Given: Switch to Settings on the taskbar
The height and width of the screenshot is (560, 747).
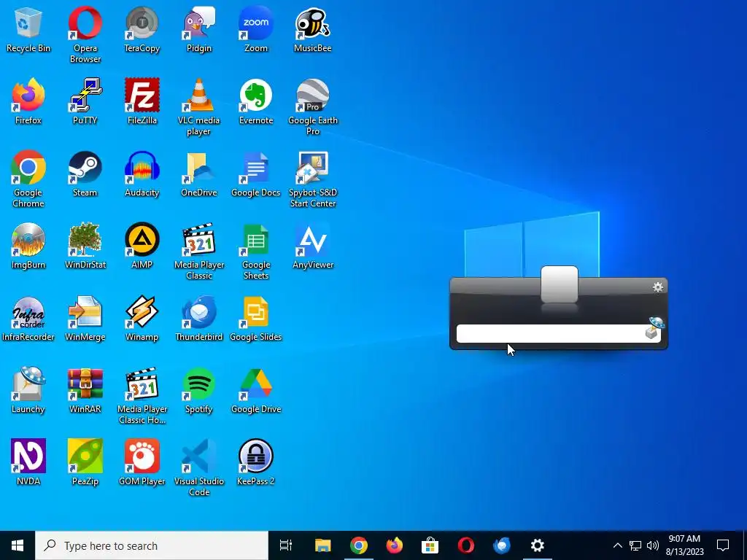Looking at the screenshot, I should (538, 545).
